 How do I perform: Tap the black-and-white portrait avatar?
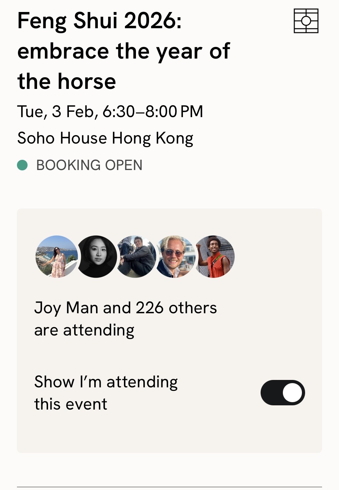point(96,256)
